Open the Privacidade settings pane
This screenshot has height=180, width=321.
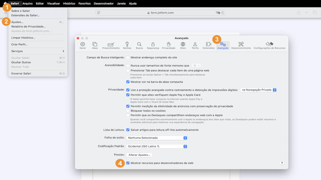point(169,46)
